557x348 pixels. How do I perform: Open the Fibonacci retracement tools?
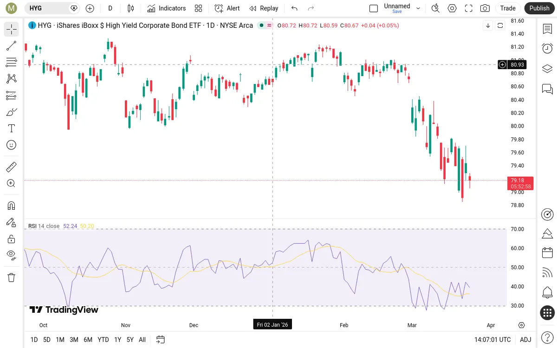click(x=12, y=62)
